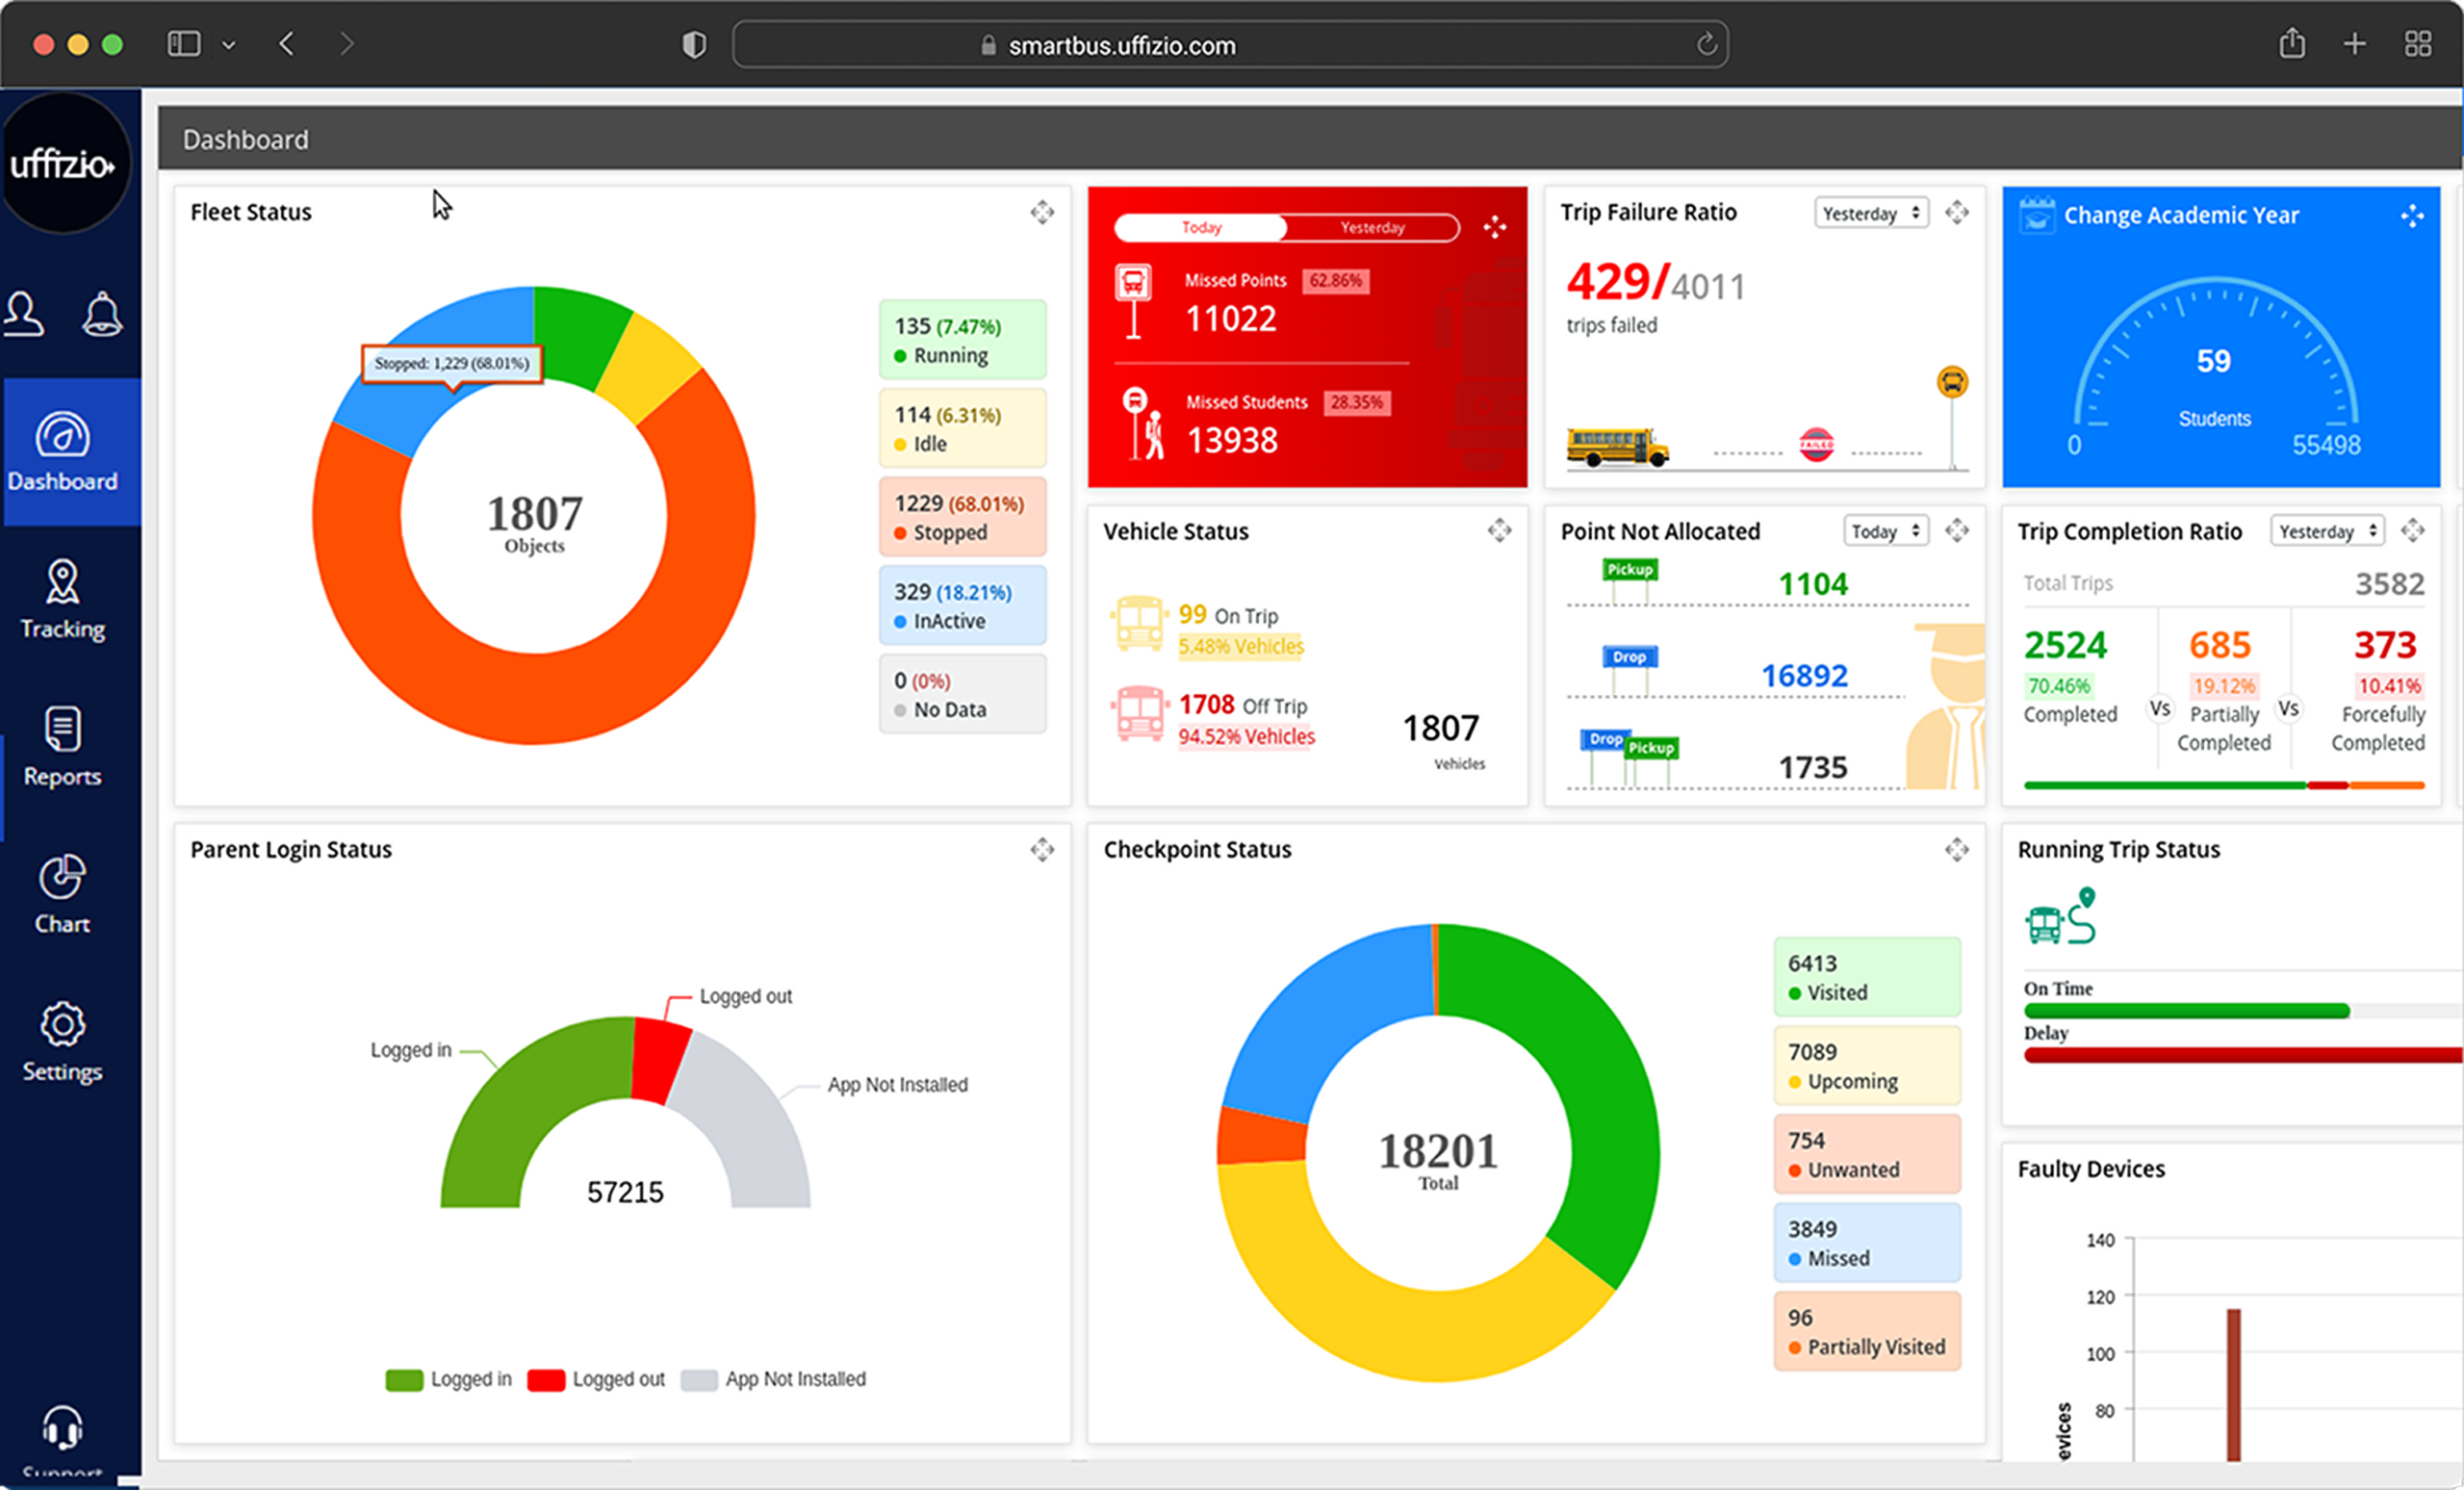Select Today on missed points toggle
The image size is (2464, 1490).
coord(1201,228)
